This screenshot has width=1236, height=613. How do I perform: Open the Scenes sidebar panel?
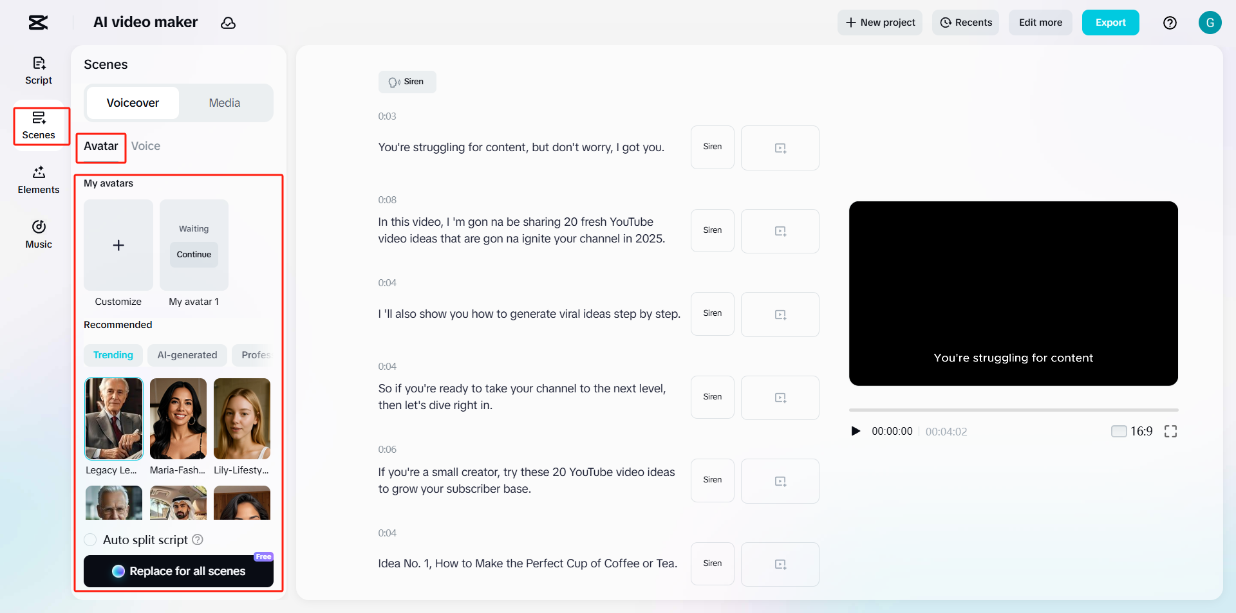(39, 125)
